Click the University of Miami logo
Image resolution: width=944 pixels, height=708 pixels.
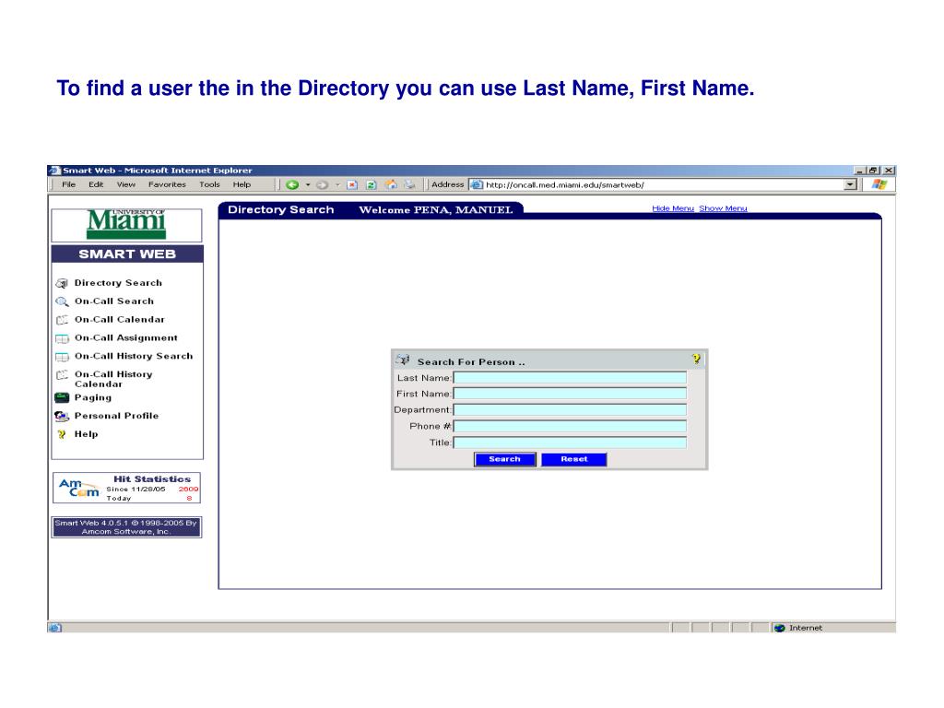coord(126,225)
